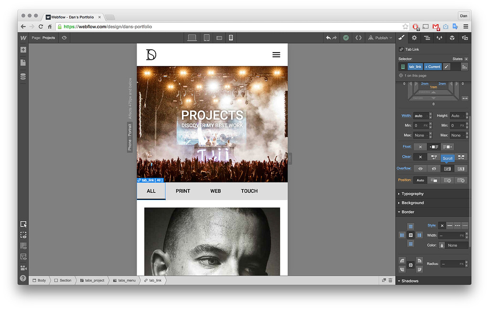Screen dimensions: 489x310
Task: Set Overflow to visible eye option
Action: point(421,168)
